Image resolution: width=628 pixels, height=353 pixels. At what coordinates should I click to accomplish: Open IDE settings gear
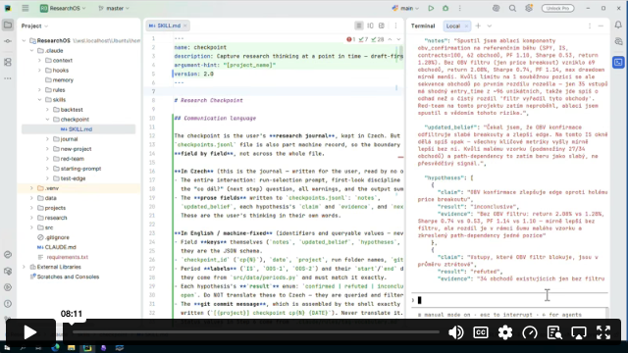pyautogui.click(x=529, y=8)
